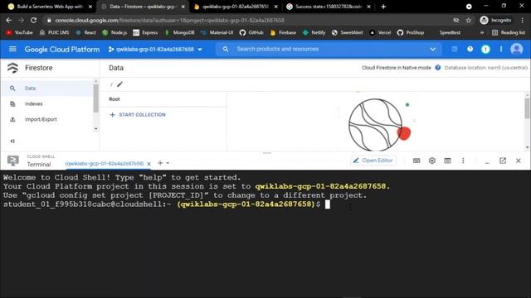Add a new Cloud Shell session with plus
The height and width of the screenshot is (298, 531).
point(160,163)
